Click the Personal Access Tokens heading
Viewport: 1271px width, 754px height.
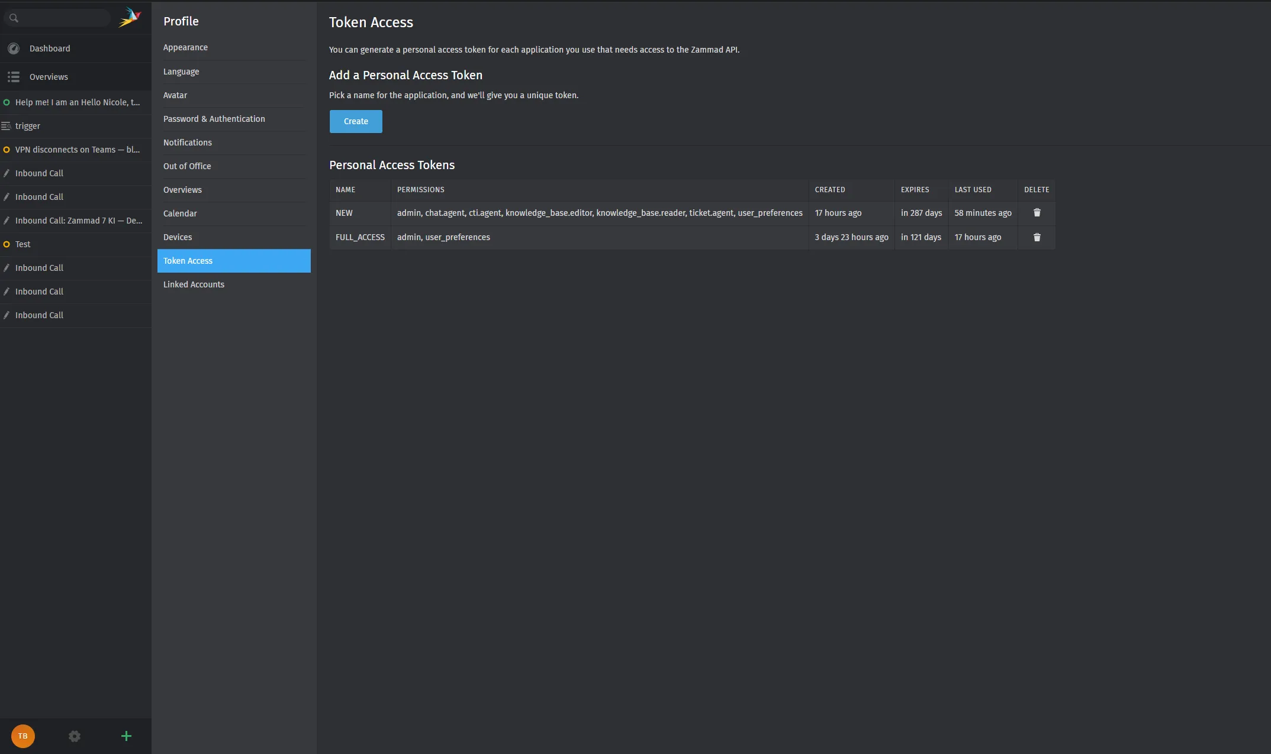tap(392, 165)
